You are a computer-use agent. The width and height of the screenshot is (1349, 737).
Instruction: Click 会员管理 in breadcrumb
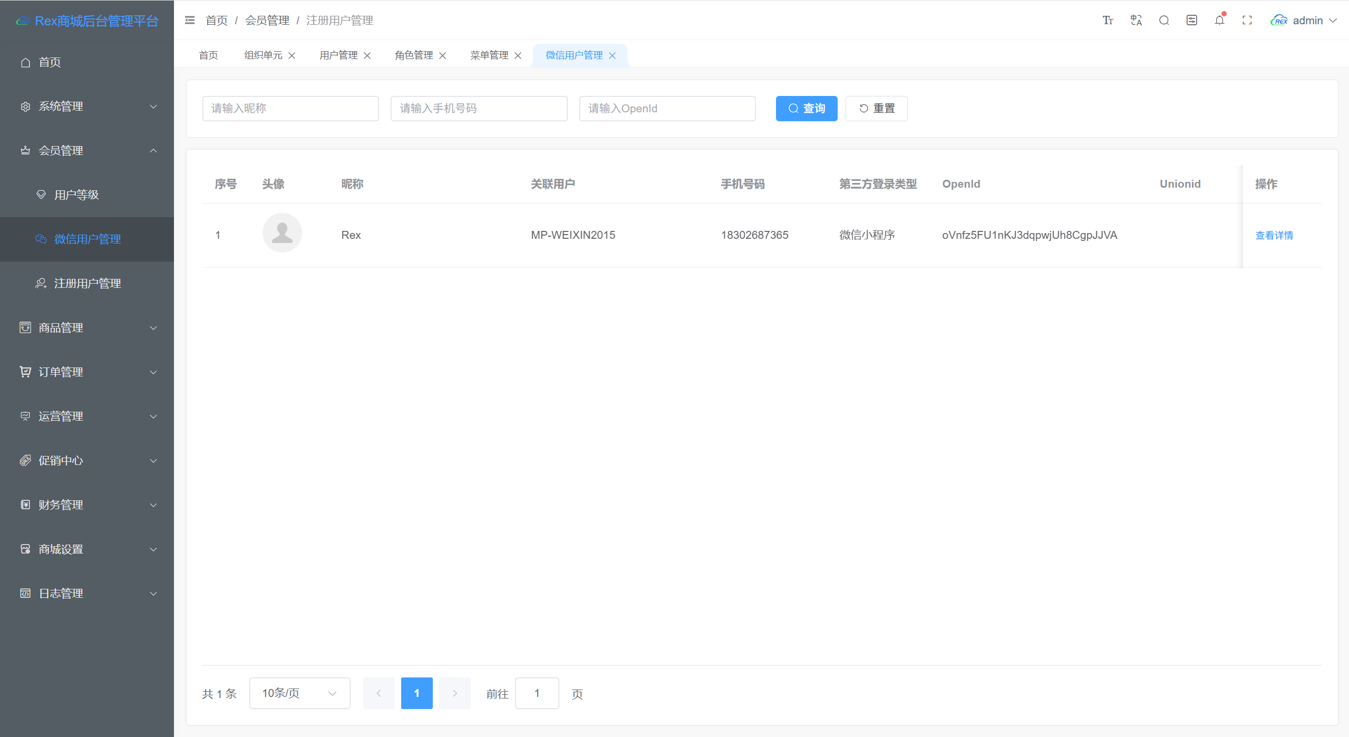pos(267,21)
